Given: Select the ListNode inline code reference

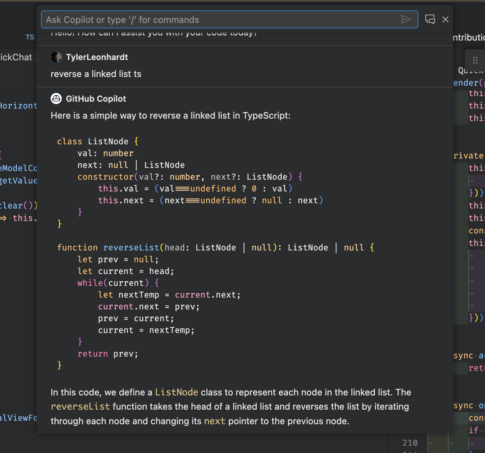Looking at the screenshot, I should 177,392.
